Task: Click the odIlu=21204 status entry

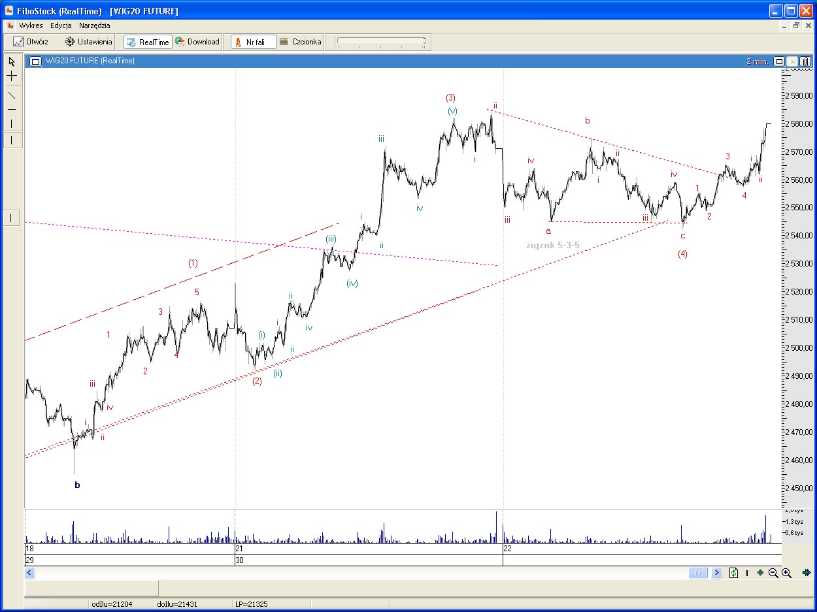Action: (x=112, y=604)
